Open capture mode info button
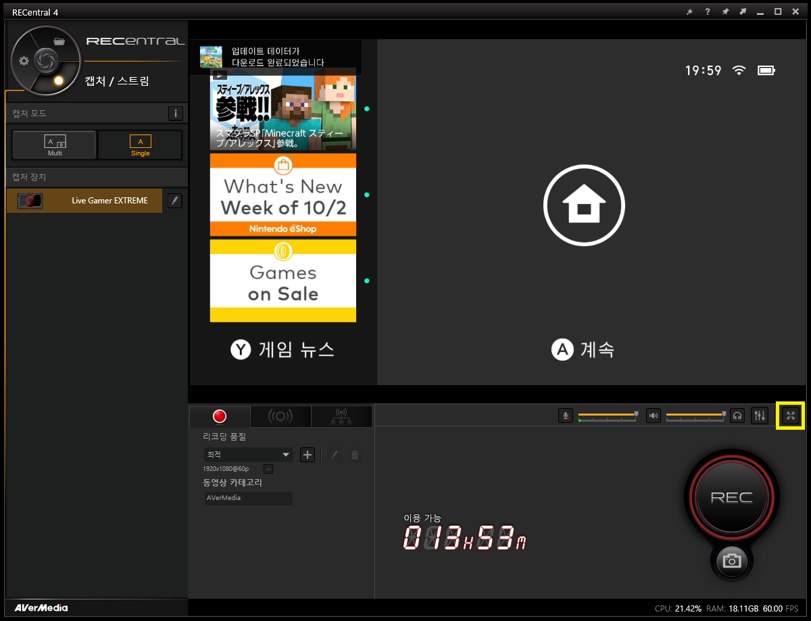The height and width of the screenshot is (621, 811). 175,114
